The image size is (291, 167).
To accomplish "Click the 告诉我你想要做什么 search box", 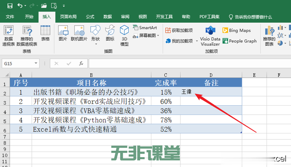I will 251,17.
